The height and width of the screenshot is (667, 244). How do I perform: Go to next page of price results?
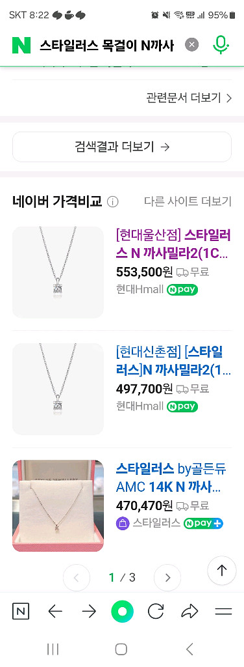[167, 578]
